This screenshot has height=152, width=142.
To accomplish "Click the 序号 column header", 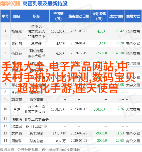I will pyautogui.click(x=5, y=16).
